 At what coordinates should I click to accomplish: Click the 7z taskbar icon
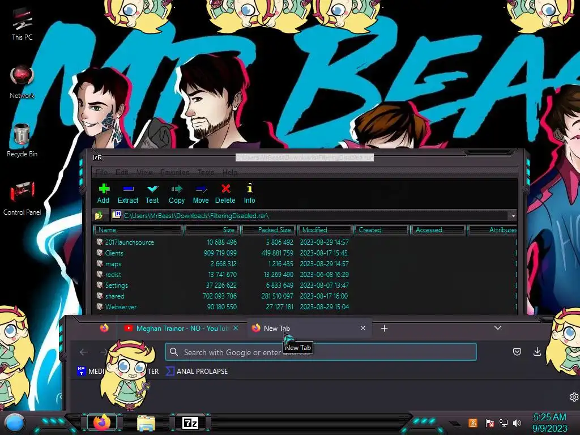pyautogui.click(x=190, y=423)
